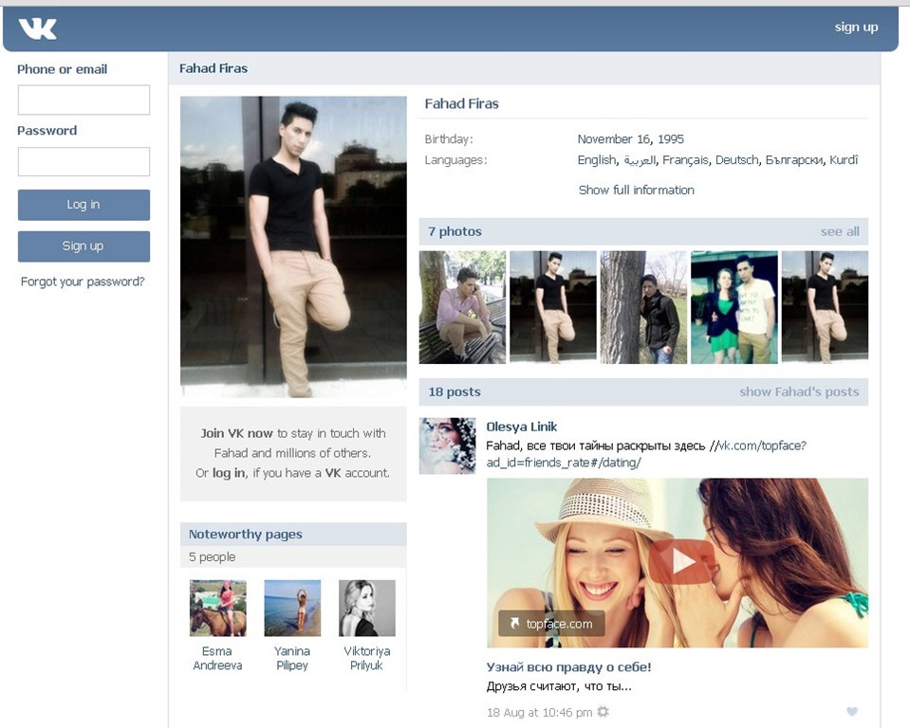910x728 pixels.
Task: Click sign up in top header
Action: click(x=856, y=27)
